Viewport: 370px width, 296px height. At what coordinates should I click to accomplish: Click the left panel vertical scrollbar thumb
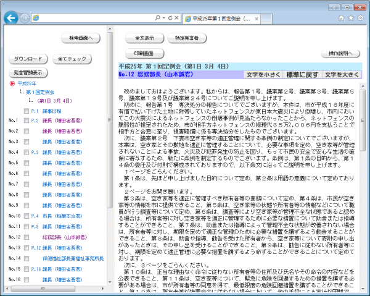(110, 120)
